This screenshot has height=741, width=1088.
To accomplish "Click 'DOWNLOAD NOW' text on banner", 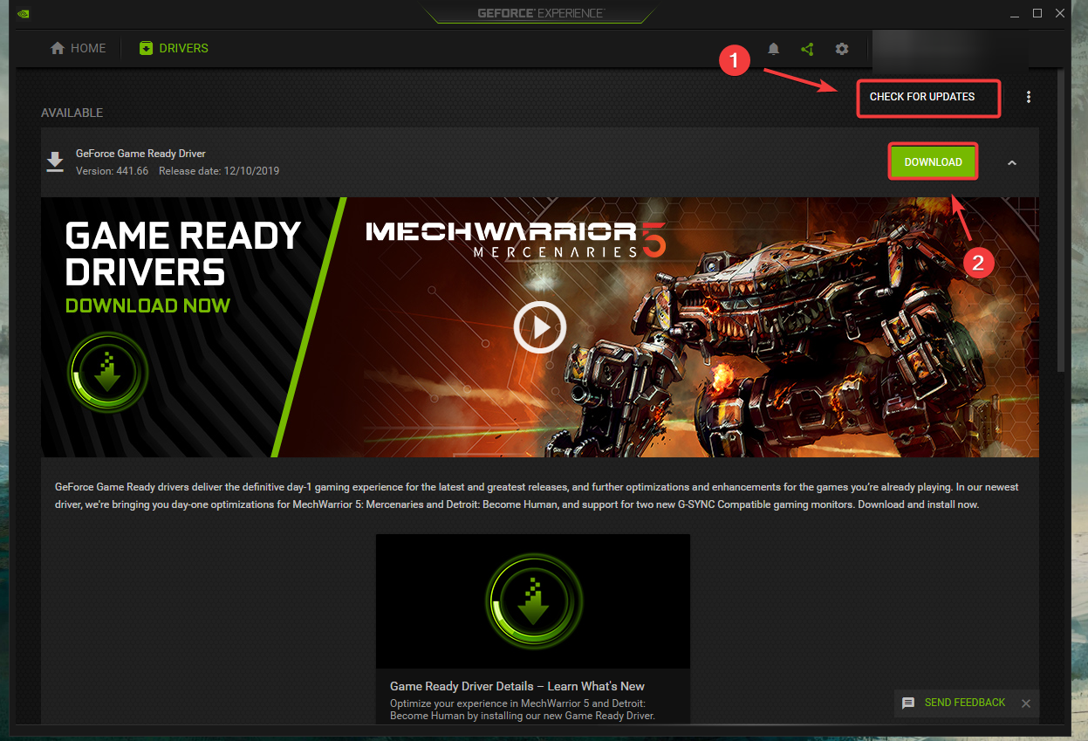I will point(147,305).
